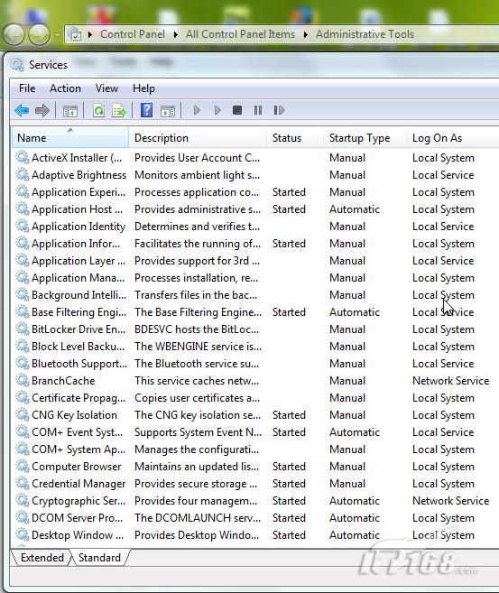
Task: Click Administrative Tools breadcrumb
Action: (365, 34)
